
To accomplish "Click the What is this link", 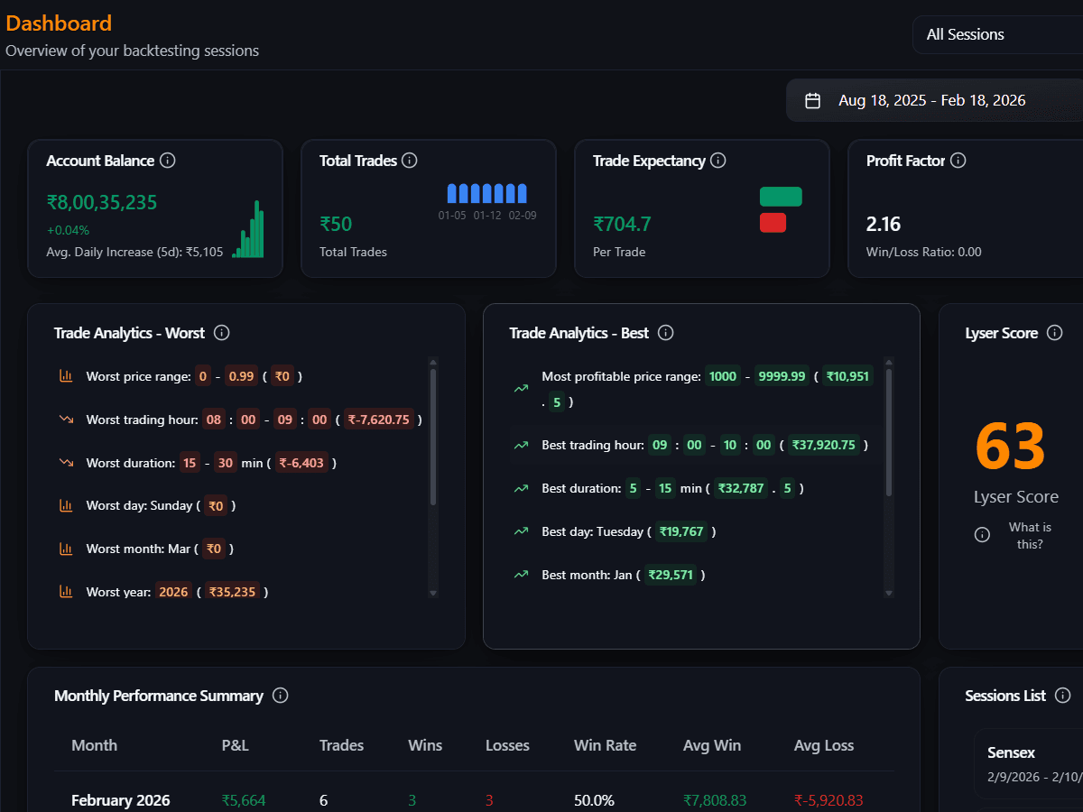I will click(1031, 534).
